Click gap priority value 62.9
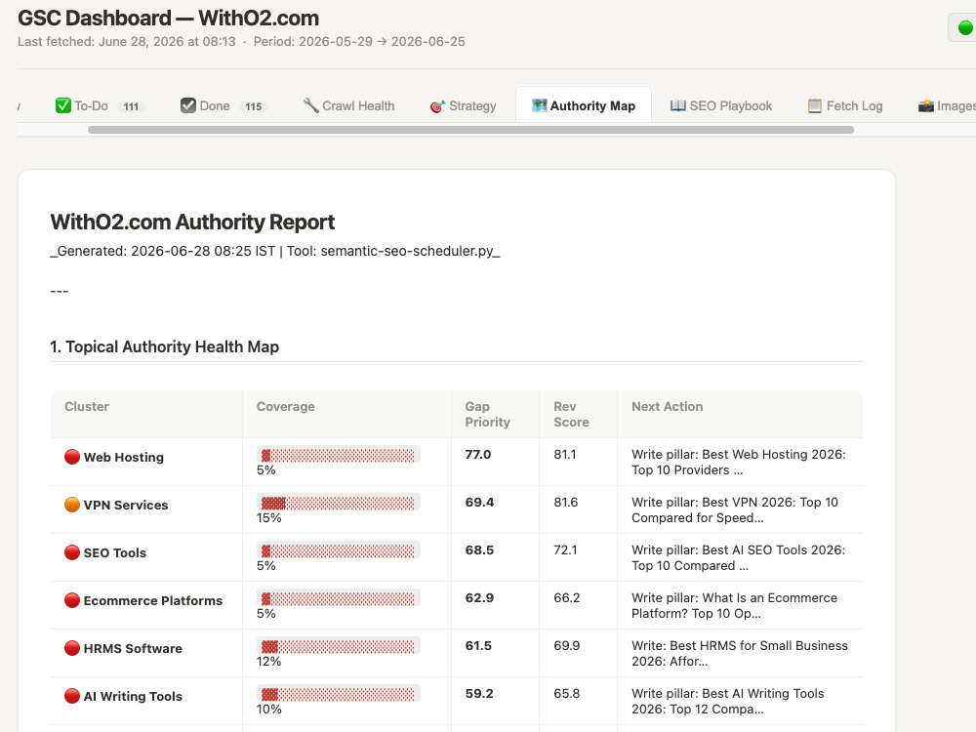 [x=479, y=598]
